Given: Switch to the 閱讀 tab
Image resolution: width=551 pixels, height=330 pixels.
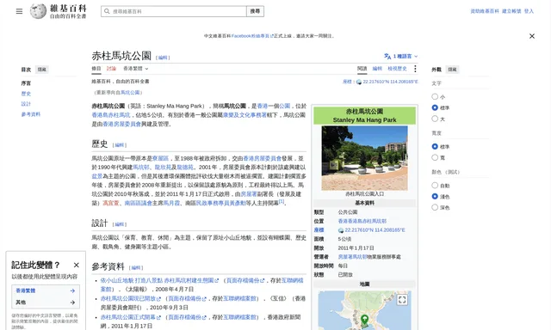Looking at the screenshot, I should pos(362,69).
